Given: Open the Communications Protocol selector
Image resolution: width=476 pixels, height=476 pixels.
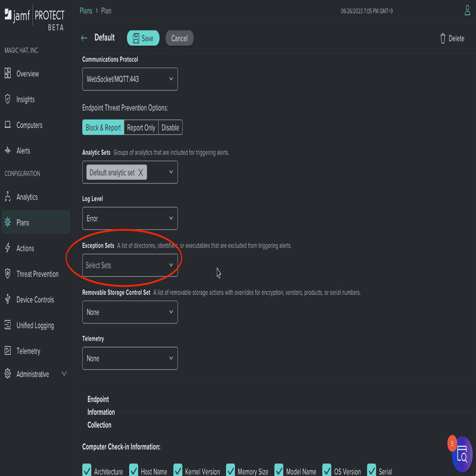Looking at the screenshot, I should (130, 79).
